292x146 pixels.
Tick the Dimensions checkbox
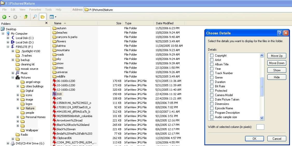click(x=212, y=104)
